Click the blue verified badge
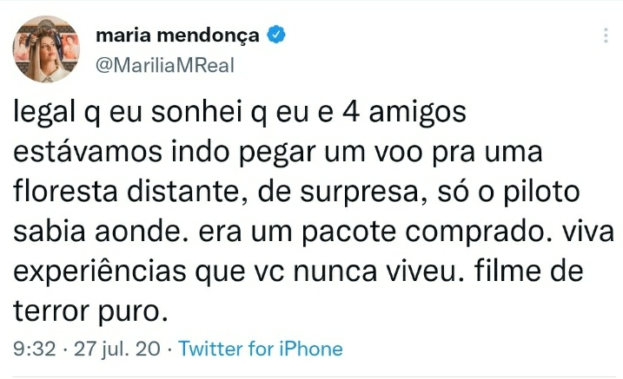 click(276, 36)
